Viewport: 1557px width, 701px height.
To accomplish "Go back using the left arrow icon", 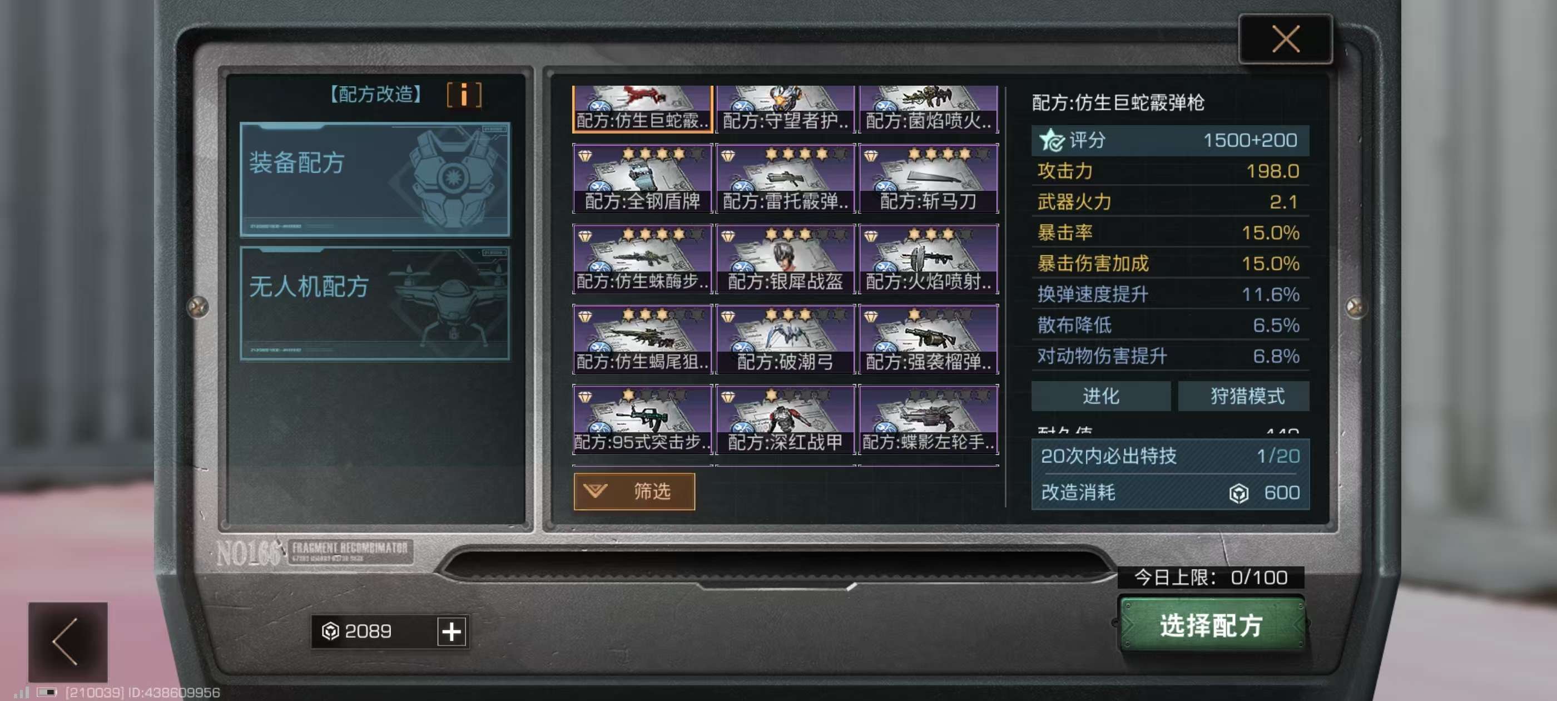I will pos(68,641).
